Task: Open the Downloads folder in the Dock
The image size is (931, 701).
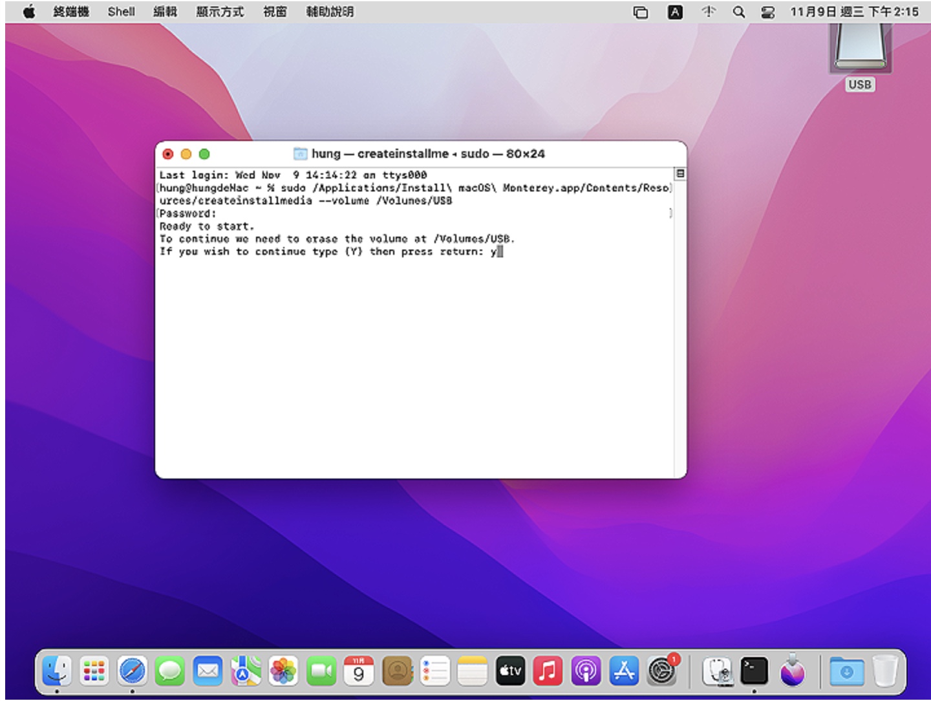Action: pyautogui.click(x=846, y=671)
